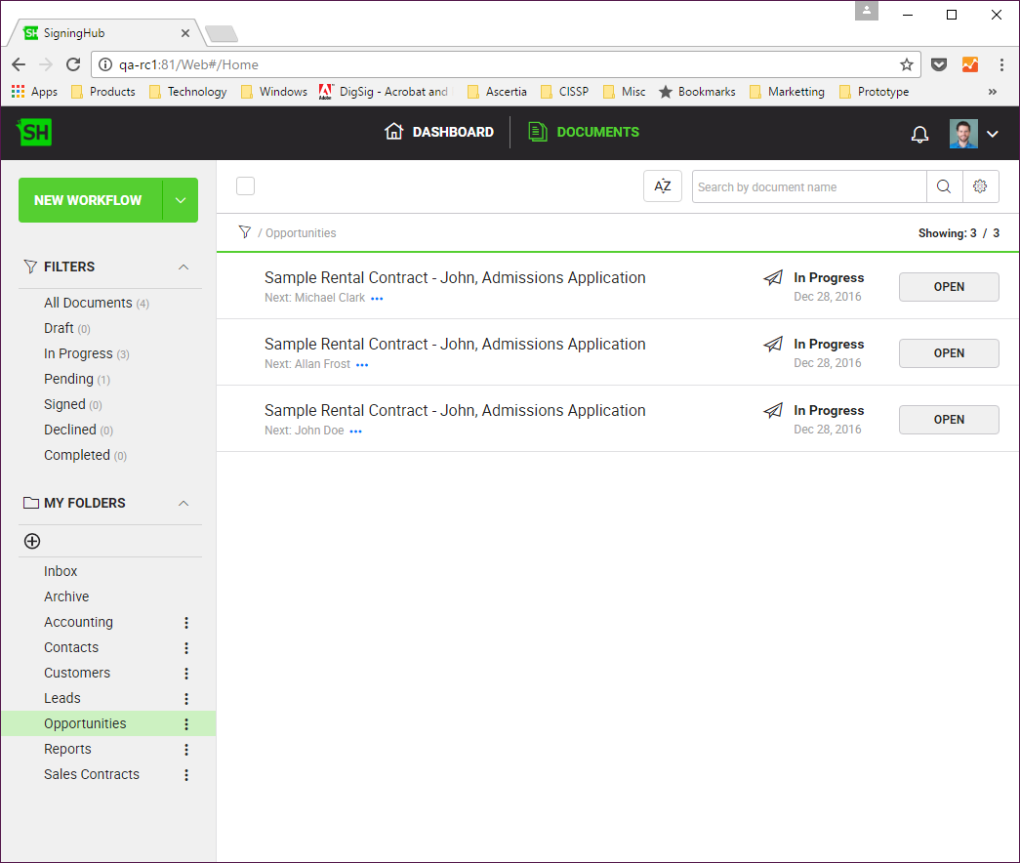The height and width of the screenshot is (863, 1020).
Task: Click the notification bell icon
Action: coord(919,134)
